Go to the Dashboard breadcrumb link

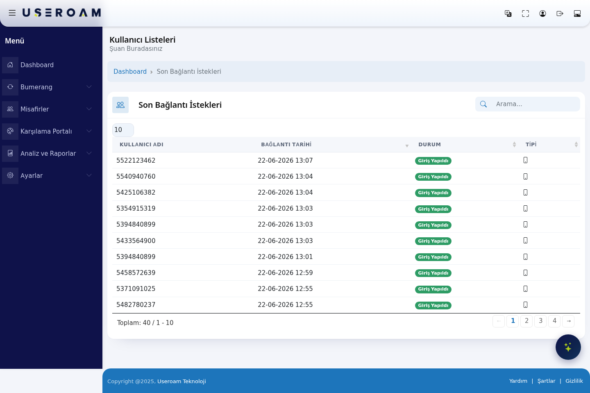pos(130,72)
